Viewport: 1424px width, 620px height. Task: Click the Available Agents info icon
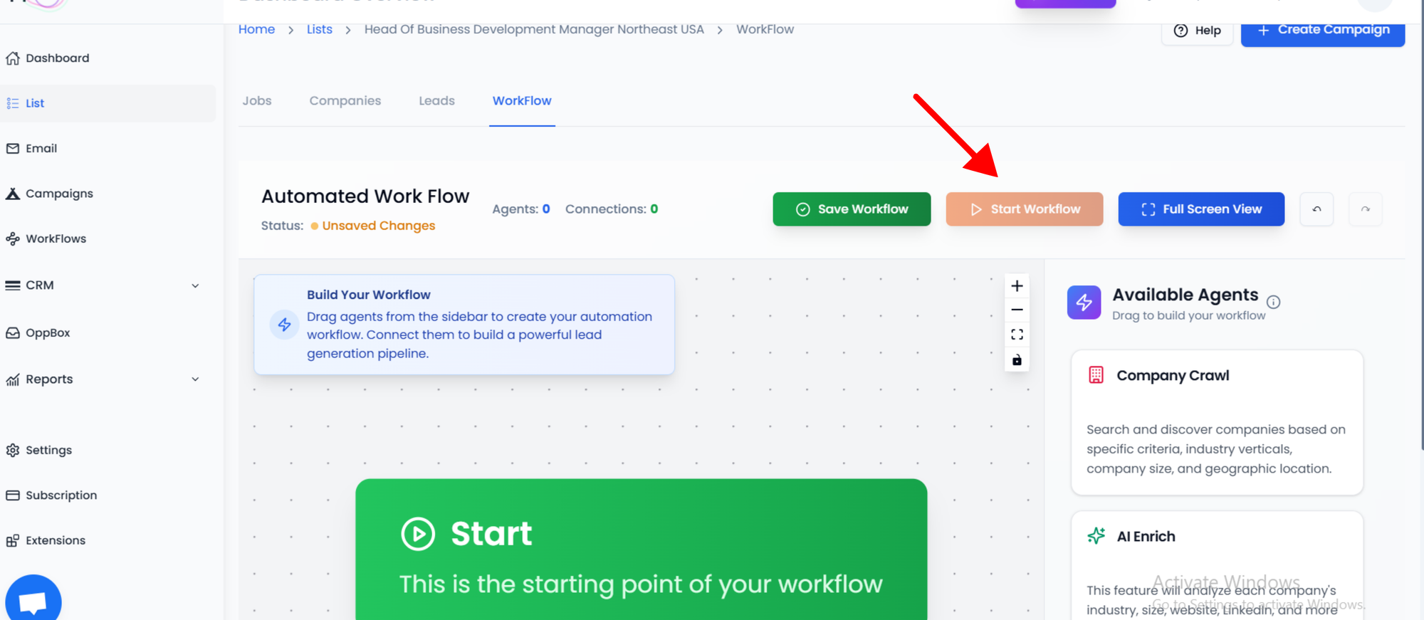1274,302
